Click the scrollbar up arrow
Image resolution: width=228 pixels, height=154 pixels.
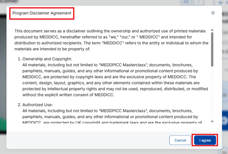point(212,30)
